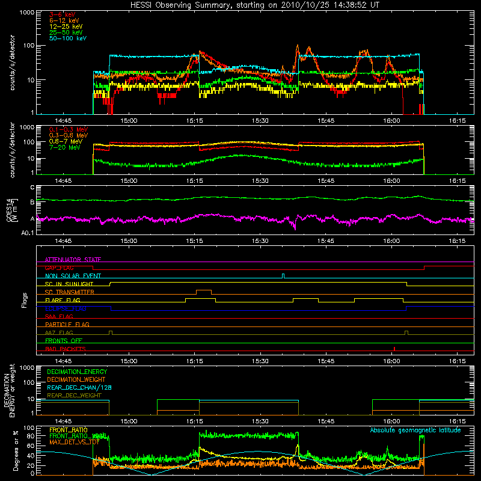The height and width of the screenshot is (481, 481).
Task: Select the 12-25 keV legend label
Action: click(66, 26)
